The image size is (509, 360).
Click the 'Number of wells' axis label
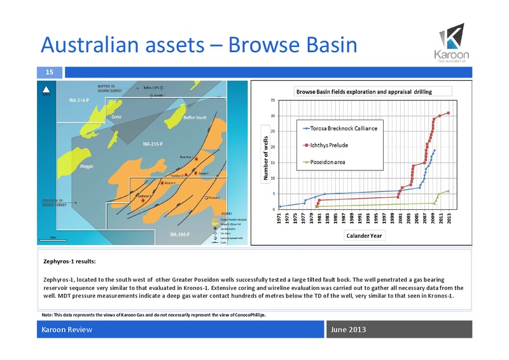pos(265,158)
